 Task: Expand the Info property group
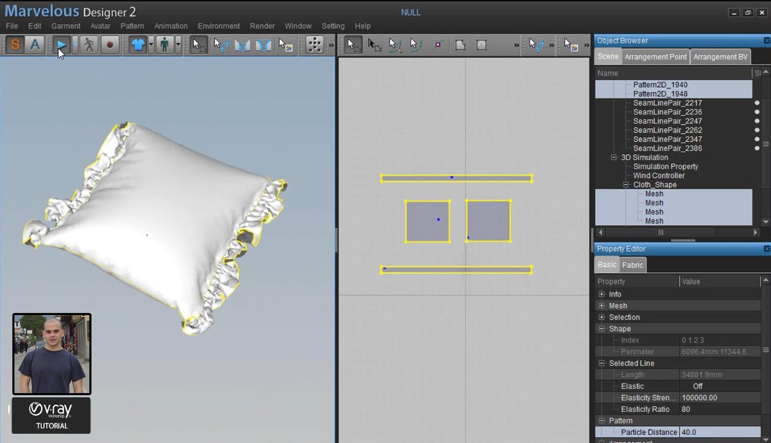pos(602,294)
